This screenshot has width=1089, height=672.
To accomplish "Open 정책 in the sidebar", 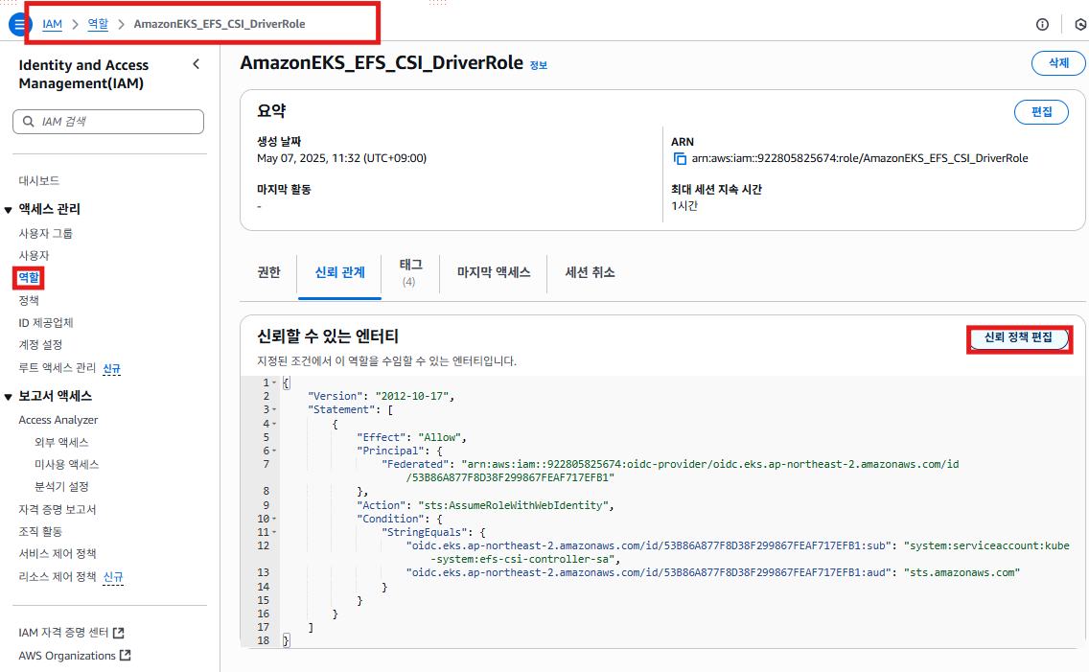I will [x=29, y=301].
